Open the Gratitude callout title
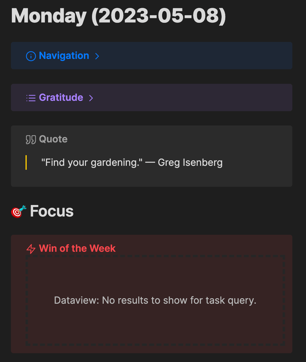306x362 pixels. point(61,97)
